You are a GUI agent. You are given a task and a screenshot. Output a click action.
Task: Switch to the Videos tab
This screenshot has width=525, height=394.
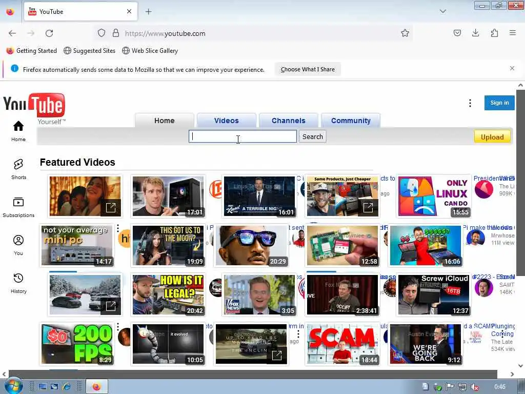tap(226, 121)
